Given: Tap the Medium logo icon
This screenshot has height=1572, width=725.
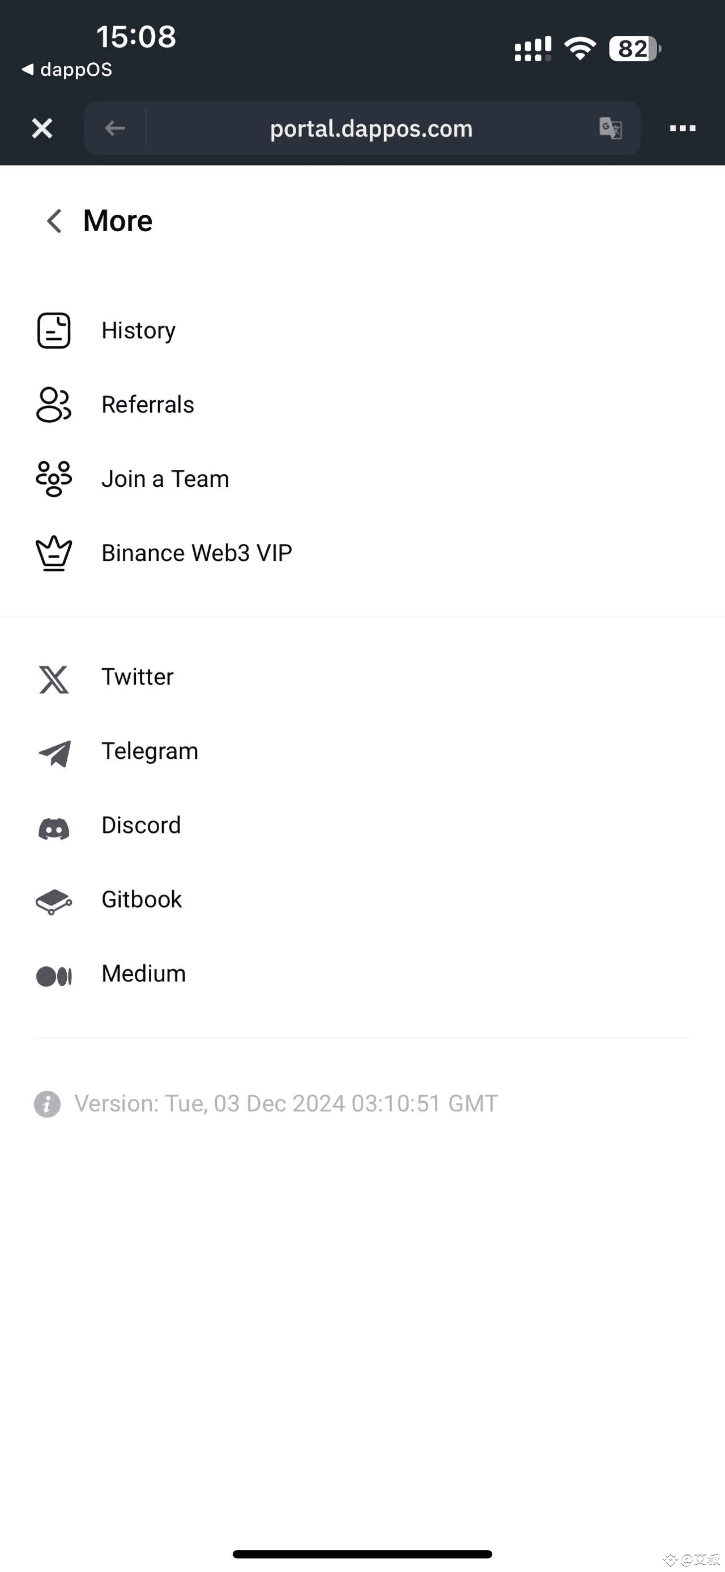Looking at the screenshot, I should coord(54,976).
